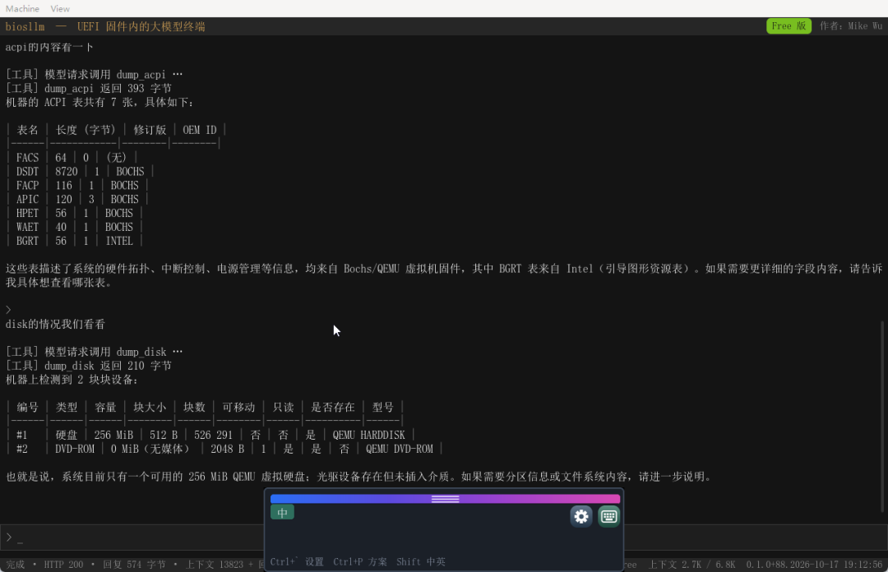
Task: Click the '表名' column header
Action: click(x=27, y=130)
